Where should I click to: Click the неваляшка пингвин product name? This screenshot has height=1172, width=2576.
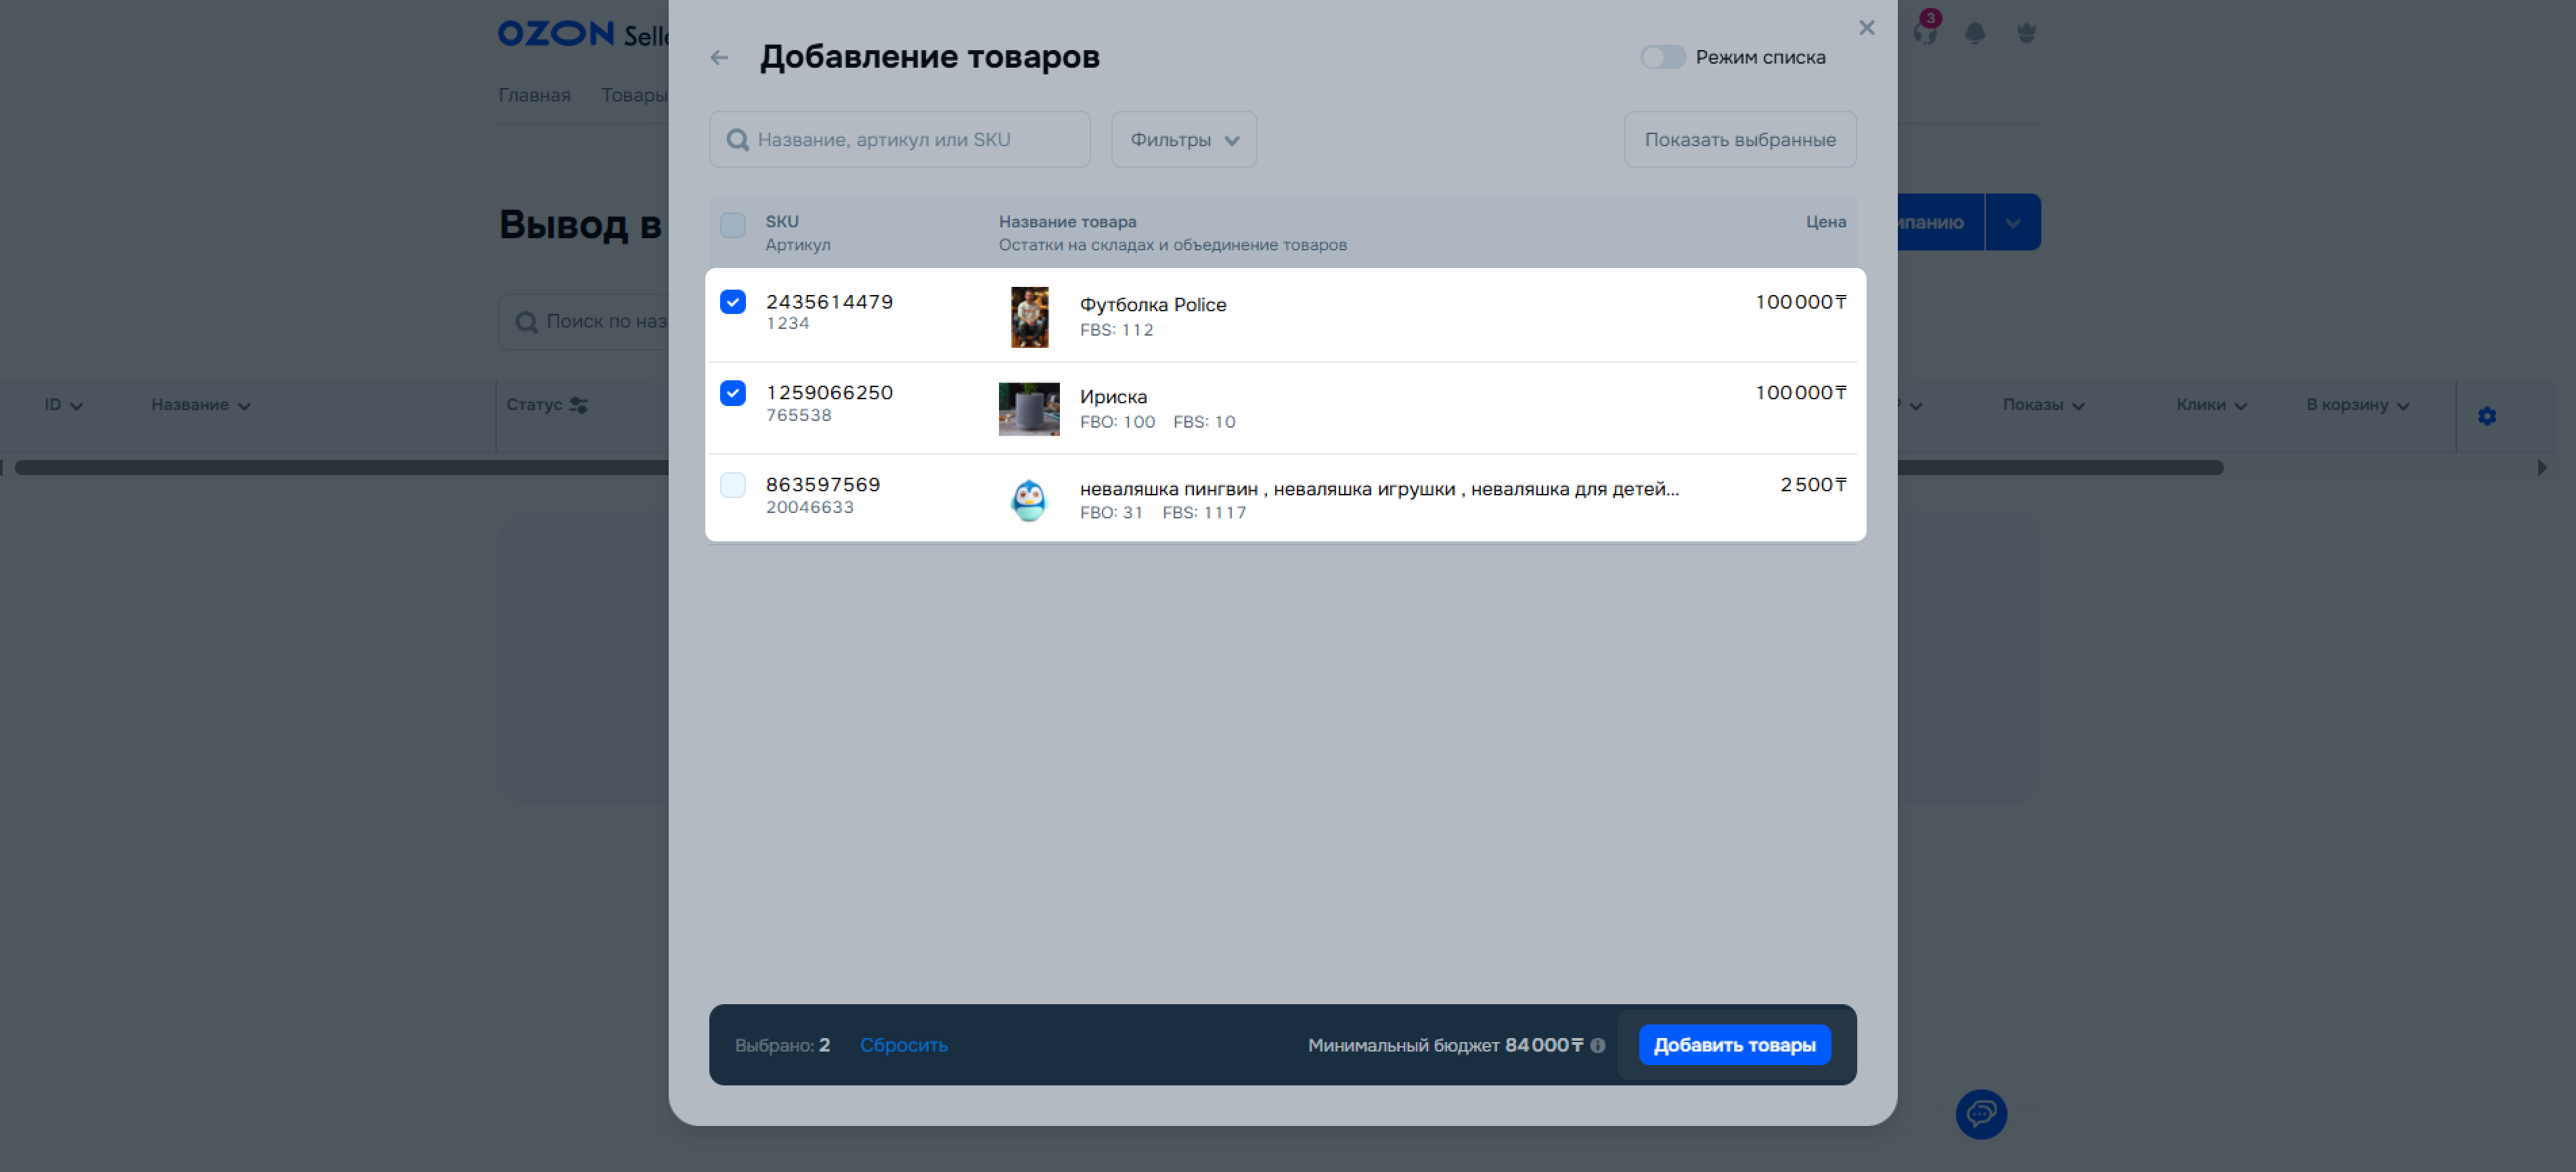tap(1379, 489)
